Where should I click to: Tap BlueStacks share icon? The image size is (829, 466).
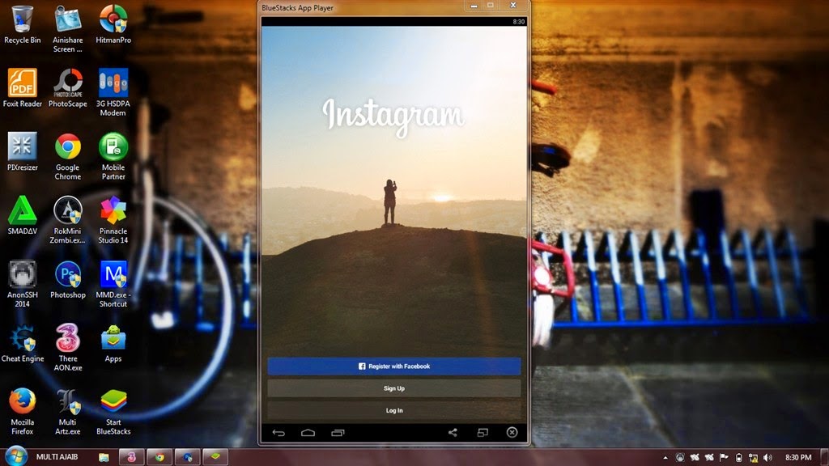453,433
